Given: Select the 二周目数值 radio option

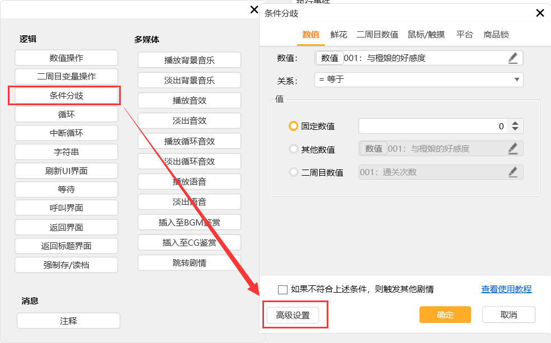Looking at the screenshot, I should click(x=293, y=172).
